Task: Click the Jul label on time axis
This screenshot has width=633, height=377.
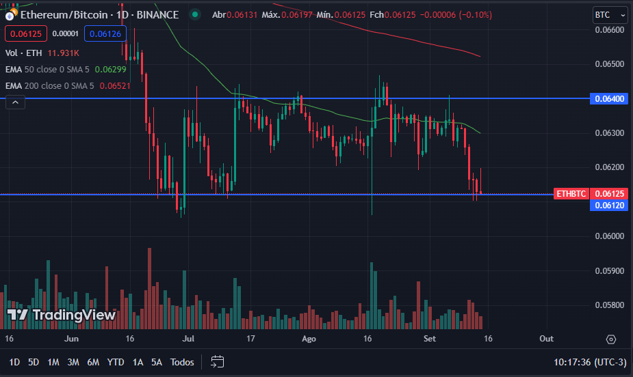Action: [188, 339]
